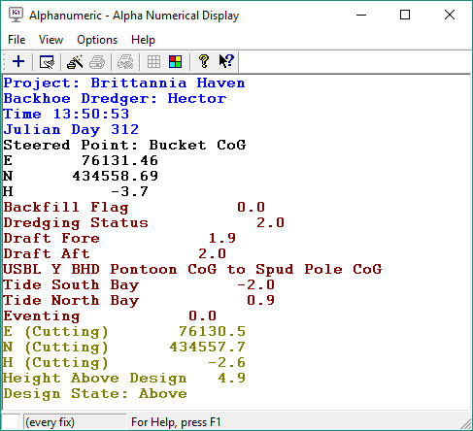473x431 pixels.
Task: Toggle the grid view icon
Action: [x=153, y=61]
